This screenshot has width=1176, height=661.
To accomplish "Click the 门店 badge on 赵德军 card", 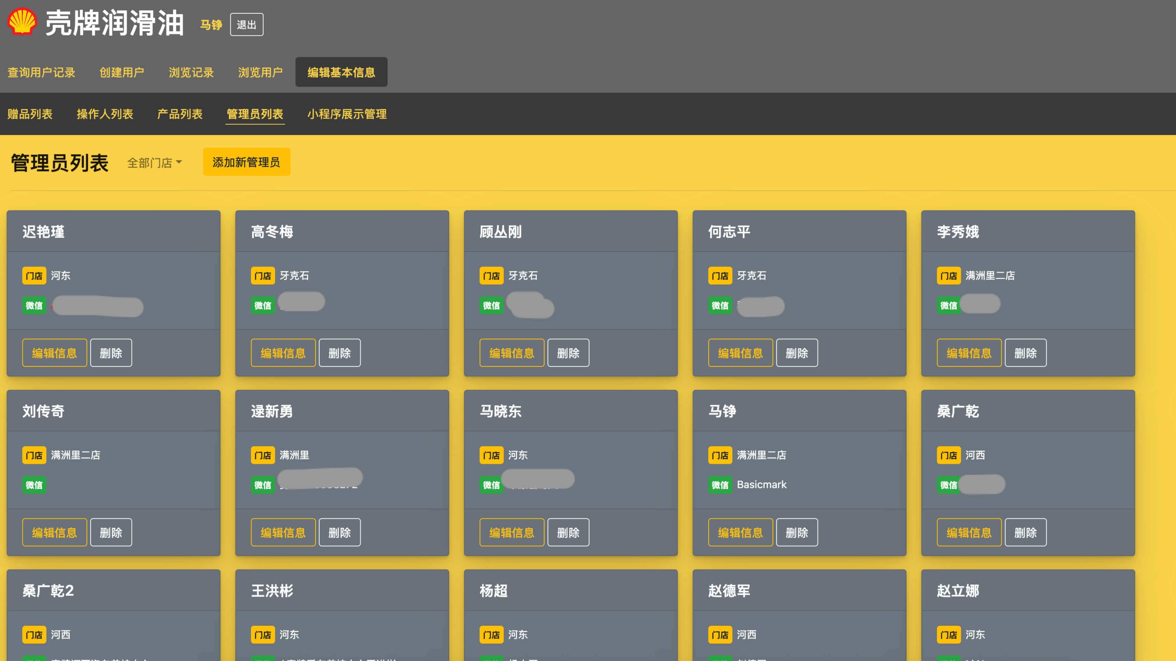I will click(720, 635).
